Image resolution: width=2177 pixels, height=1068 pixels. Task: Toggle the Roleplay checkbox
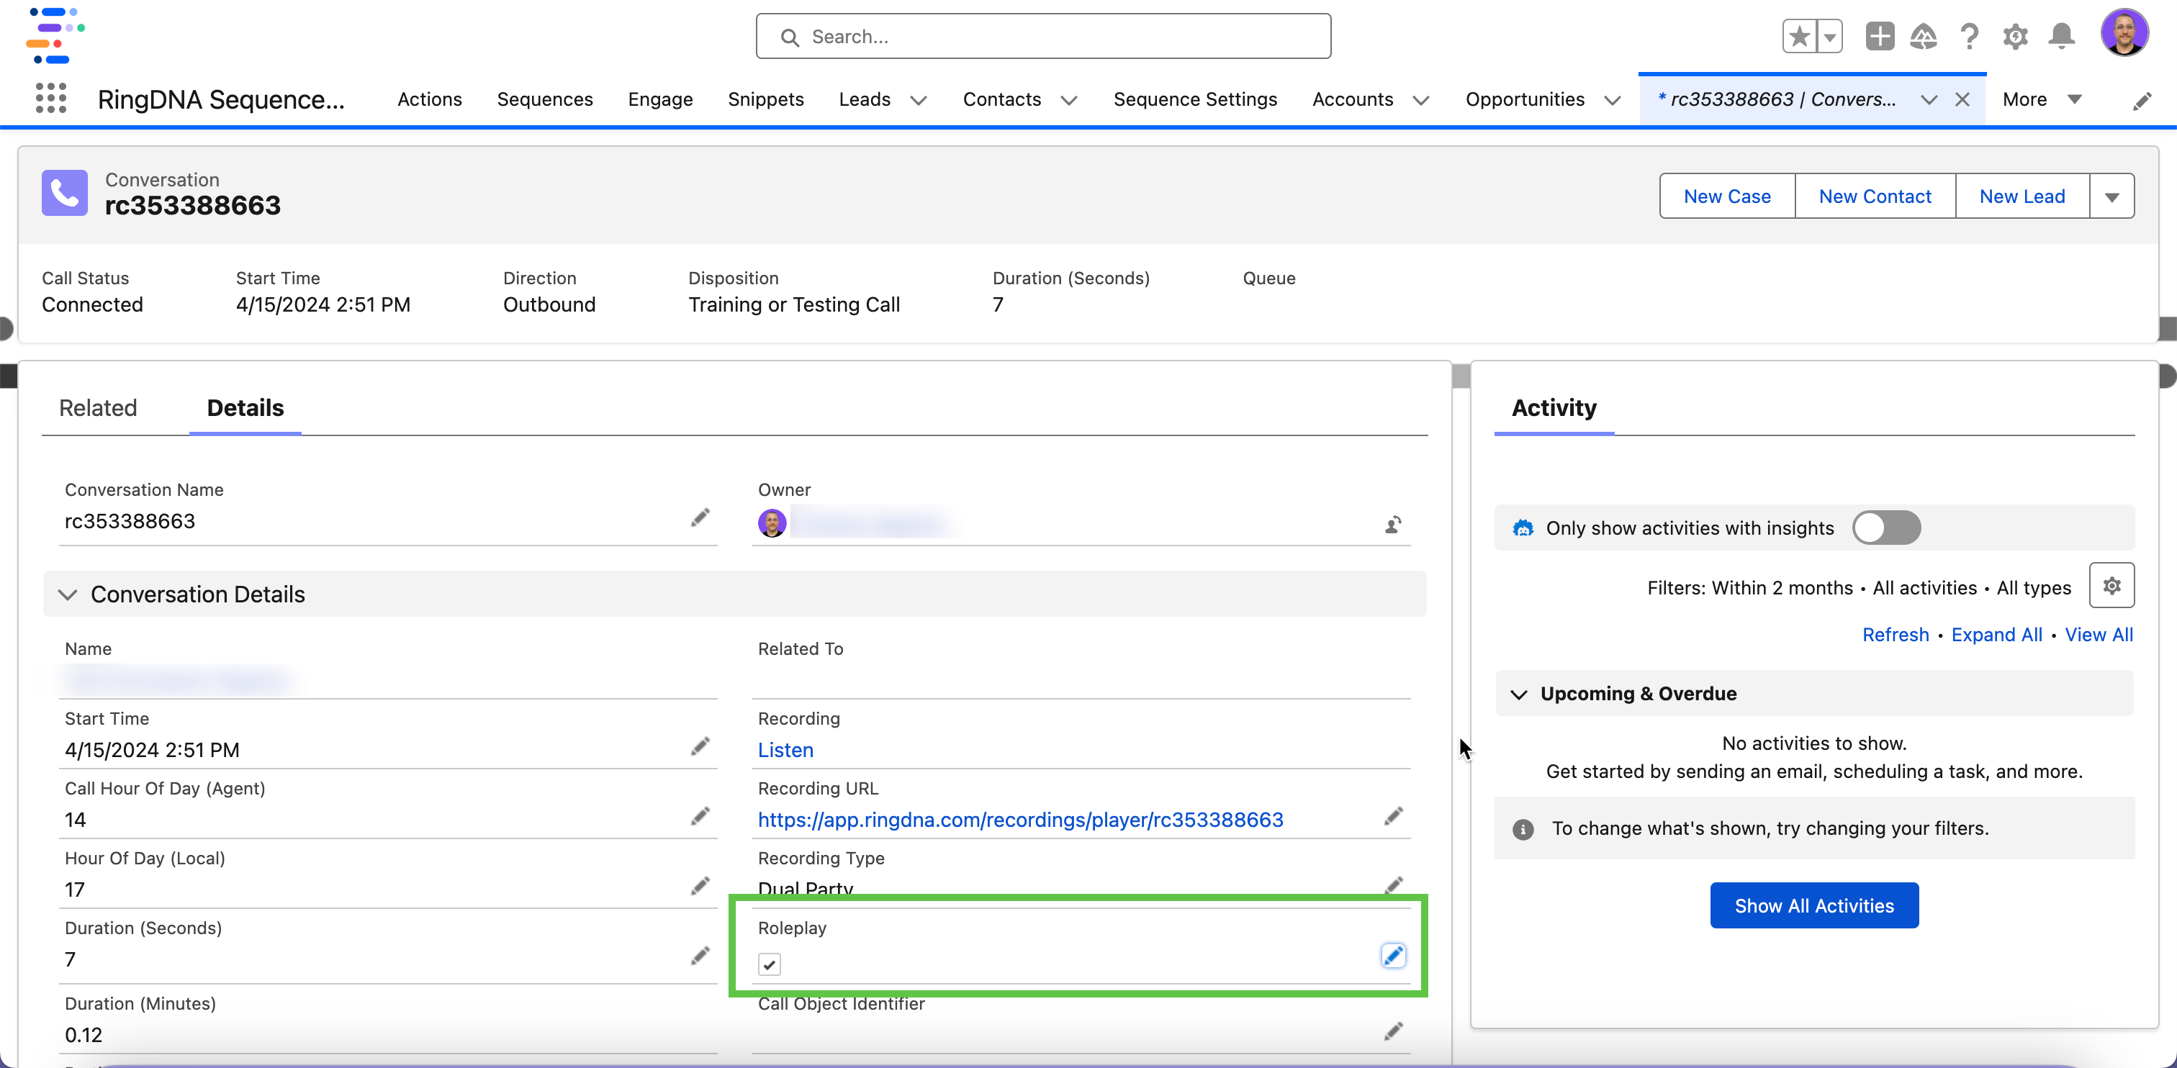(769, 964)
